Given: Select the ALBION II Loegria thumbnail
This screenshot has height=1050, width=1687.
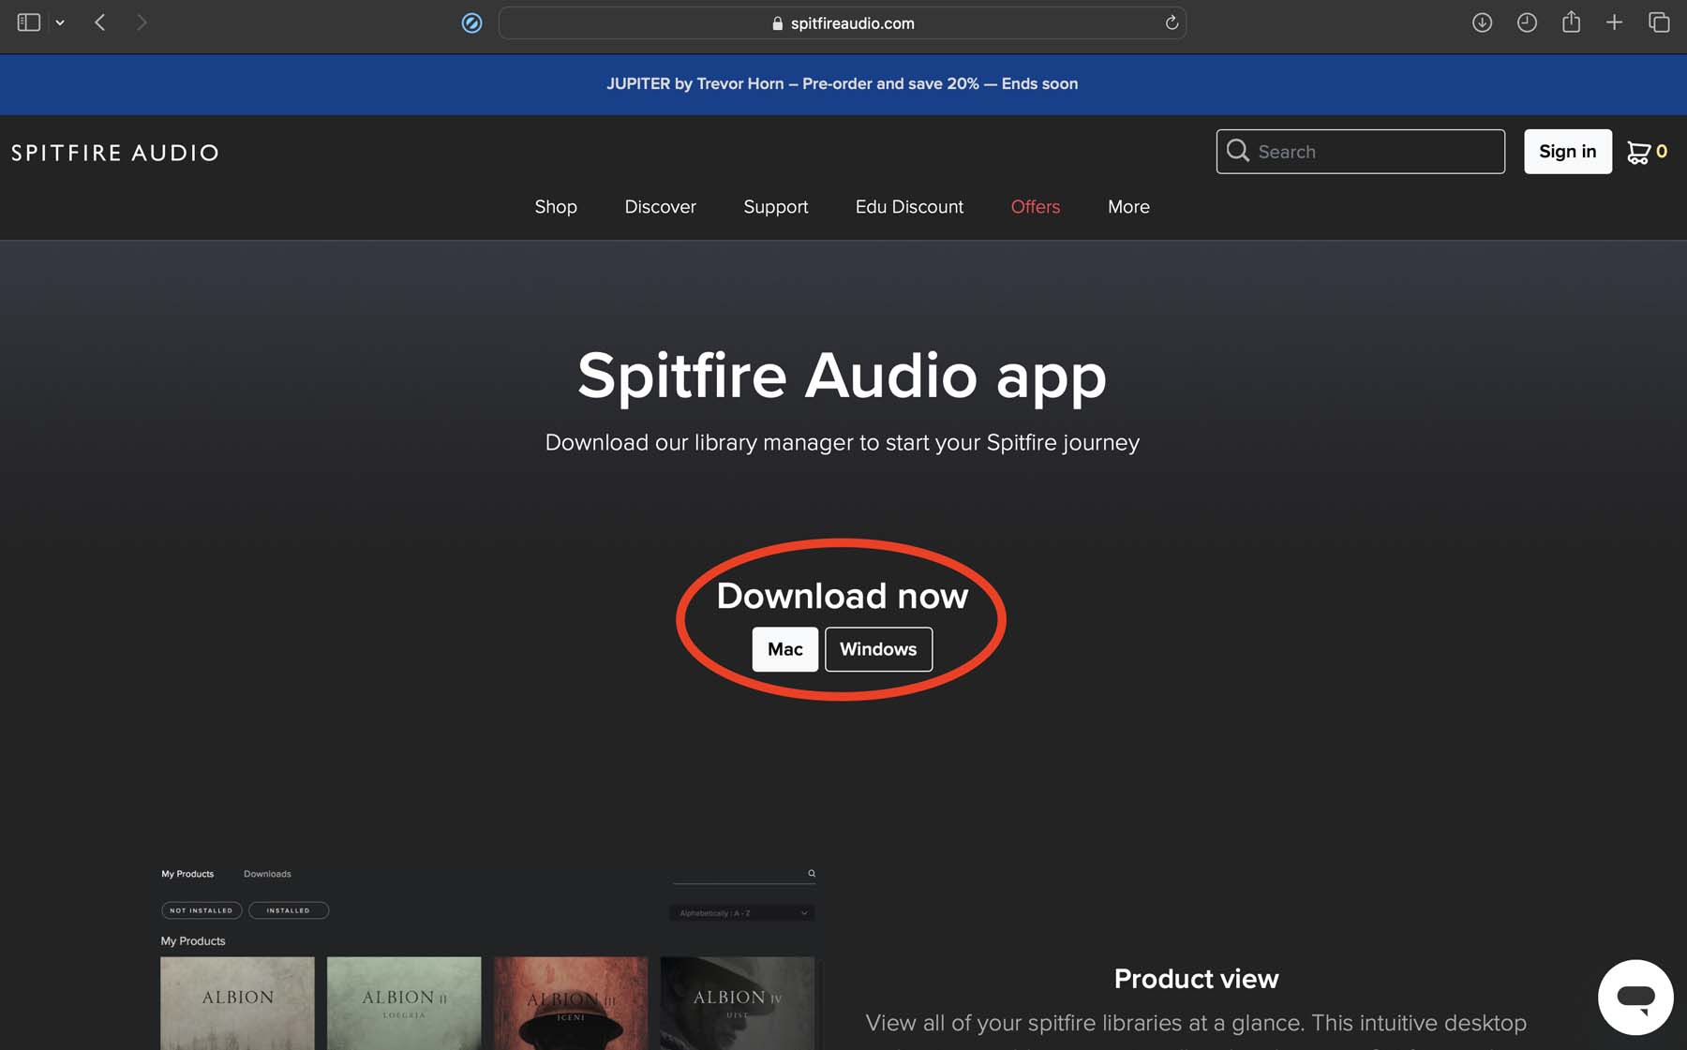Looking at the screenshot, I should [x=404, y=1003].
